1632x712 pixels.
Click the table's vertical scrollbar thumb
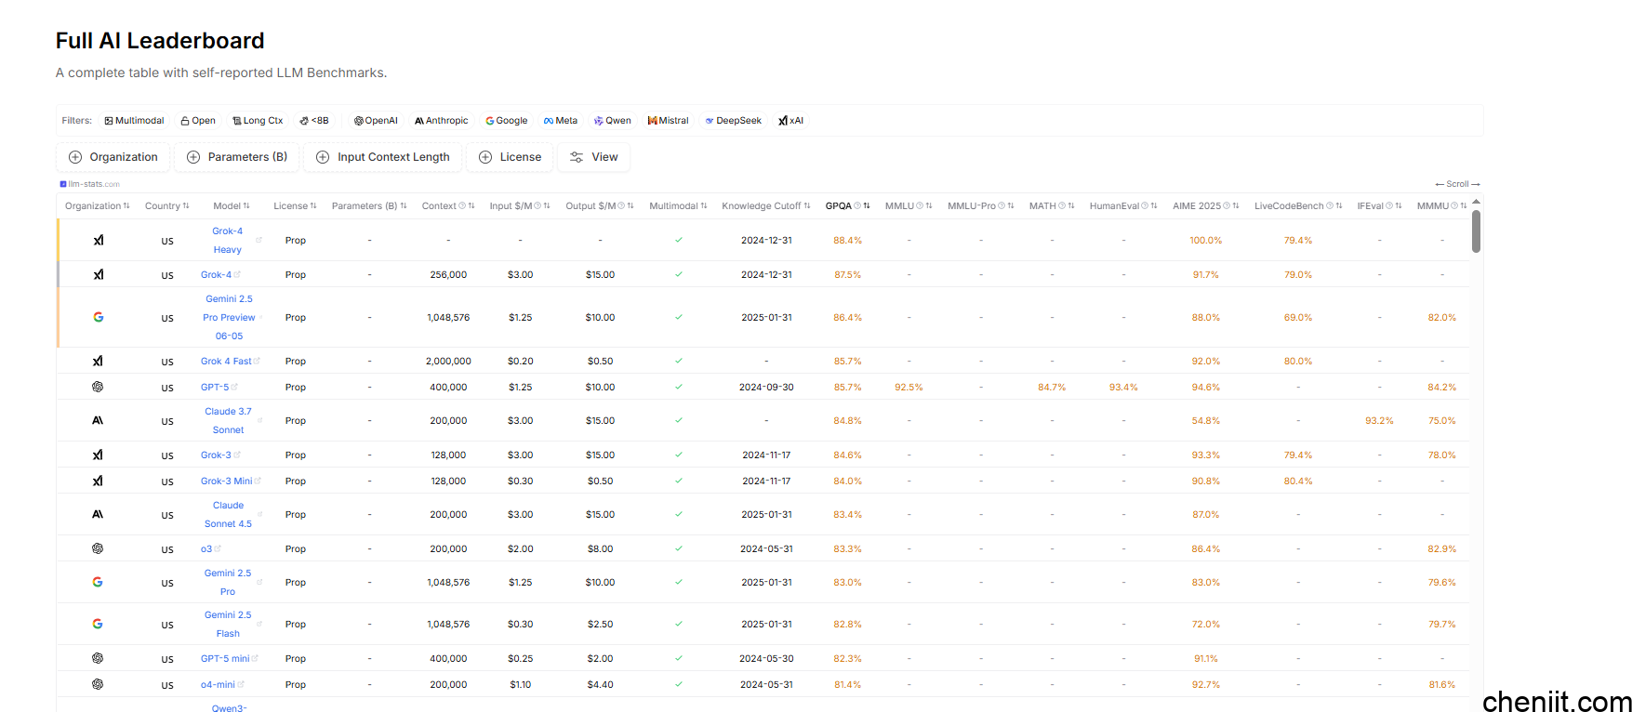[x=1476, y=231]
